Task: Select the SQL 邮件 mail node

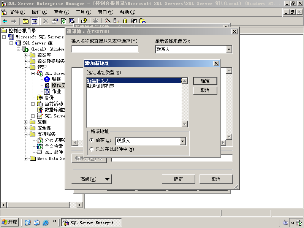Action: point(54,152)
